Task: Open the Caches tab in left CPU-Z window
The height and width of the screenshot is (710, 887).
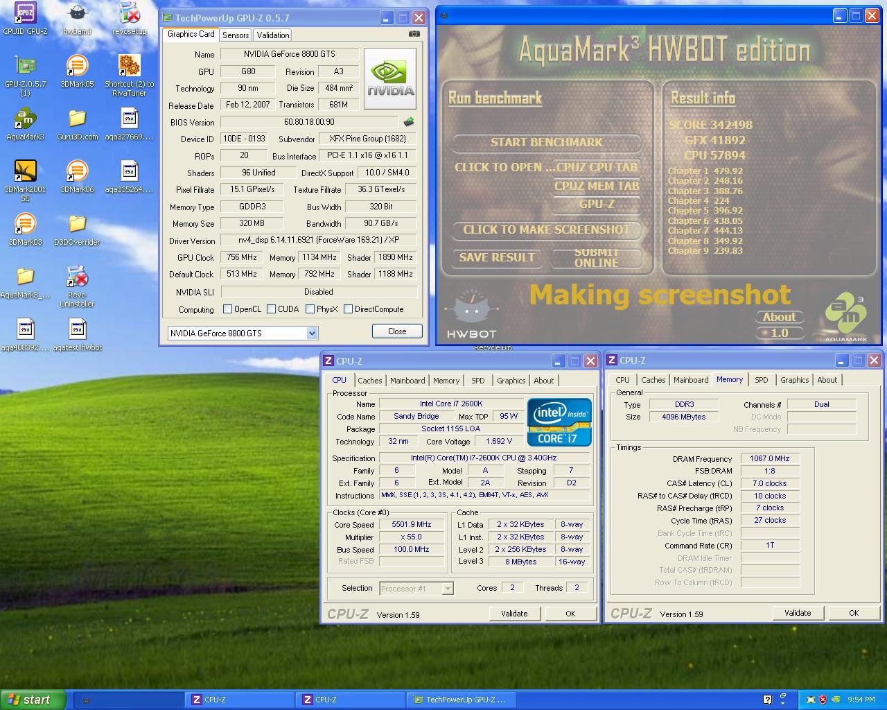Action: click(x=370, y=381)
